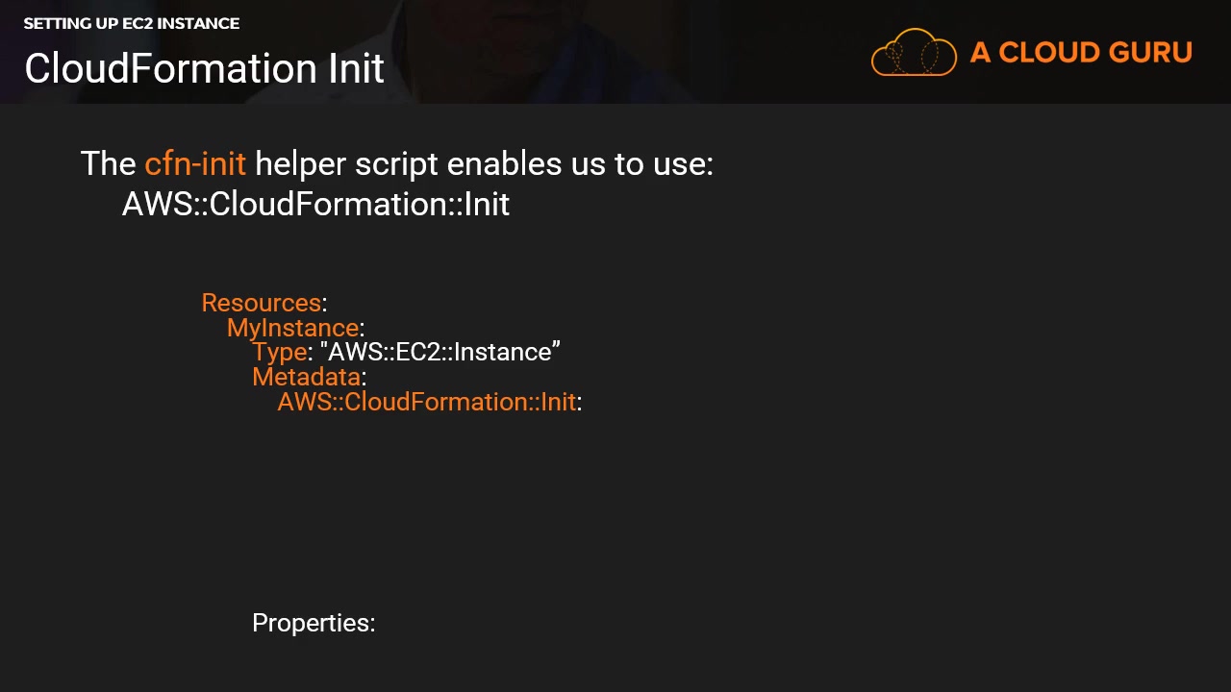Select the white "AWS::CloudFormation::Init" line below the sentence
The image size is (1231, 692).
pyautogui.click(x=315, y=204)
